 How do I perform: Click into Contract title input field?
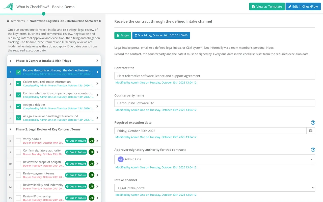[x=215, y=76]
